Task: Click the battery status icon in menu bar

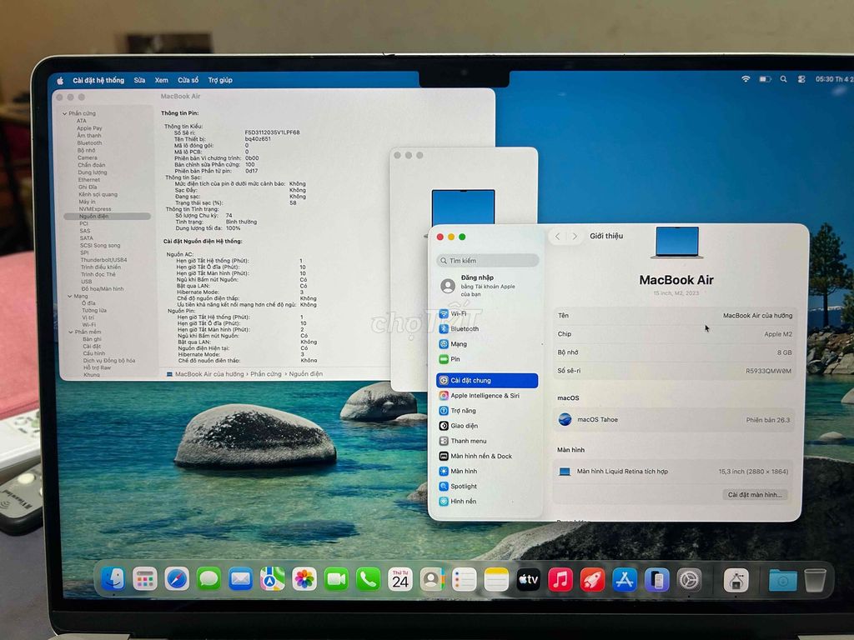Action: pos(766,79)
